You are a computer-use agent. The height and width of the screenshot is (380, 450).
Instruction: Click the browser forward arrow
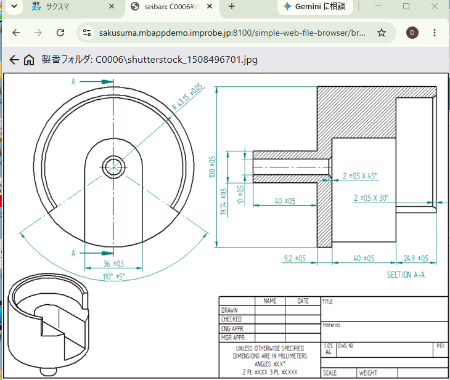[x=38, y=33]
